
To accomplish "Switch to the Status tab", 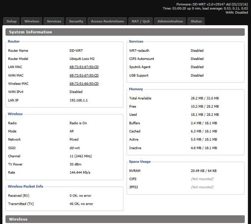I will 196,21.
